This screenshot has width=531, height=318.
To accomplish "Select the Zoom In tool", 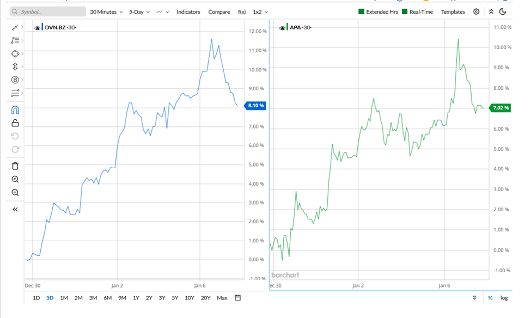I will 15,179.
